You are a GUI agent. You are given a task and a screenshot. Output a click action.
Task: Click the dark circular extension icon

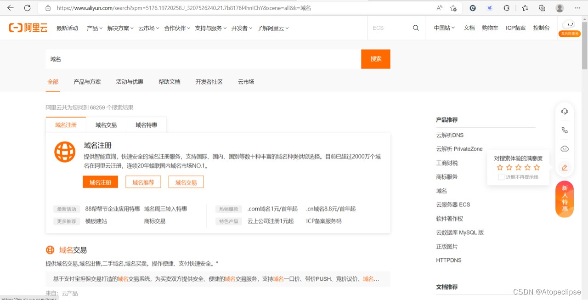point(473,8)
